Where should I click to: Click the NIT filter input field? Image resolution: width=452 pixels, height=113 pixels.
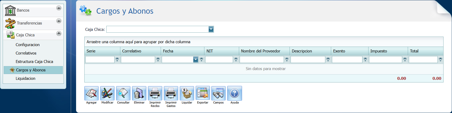(219, 60)
